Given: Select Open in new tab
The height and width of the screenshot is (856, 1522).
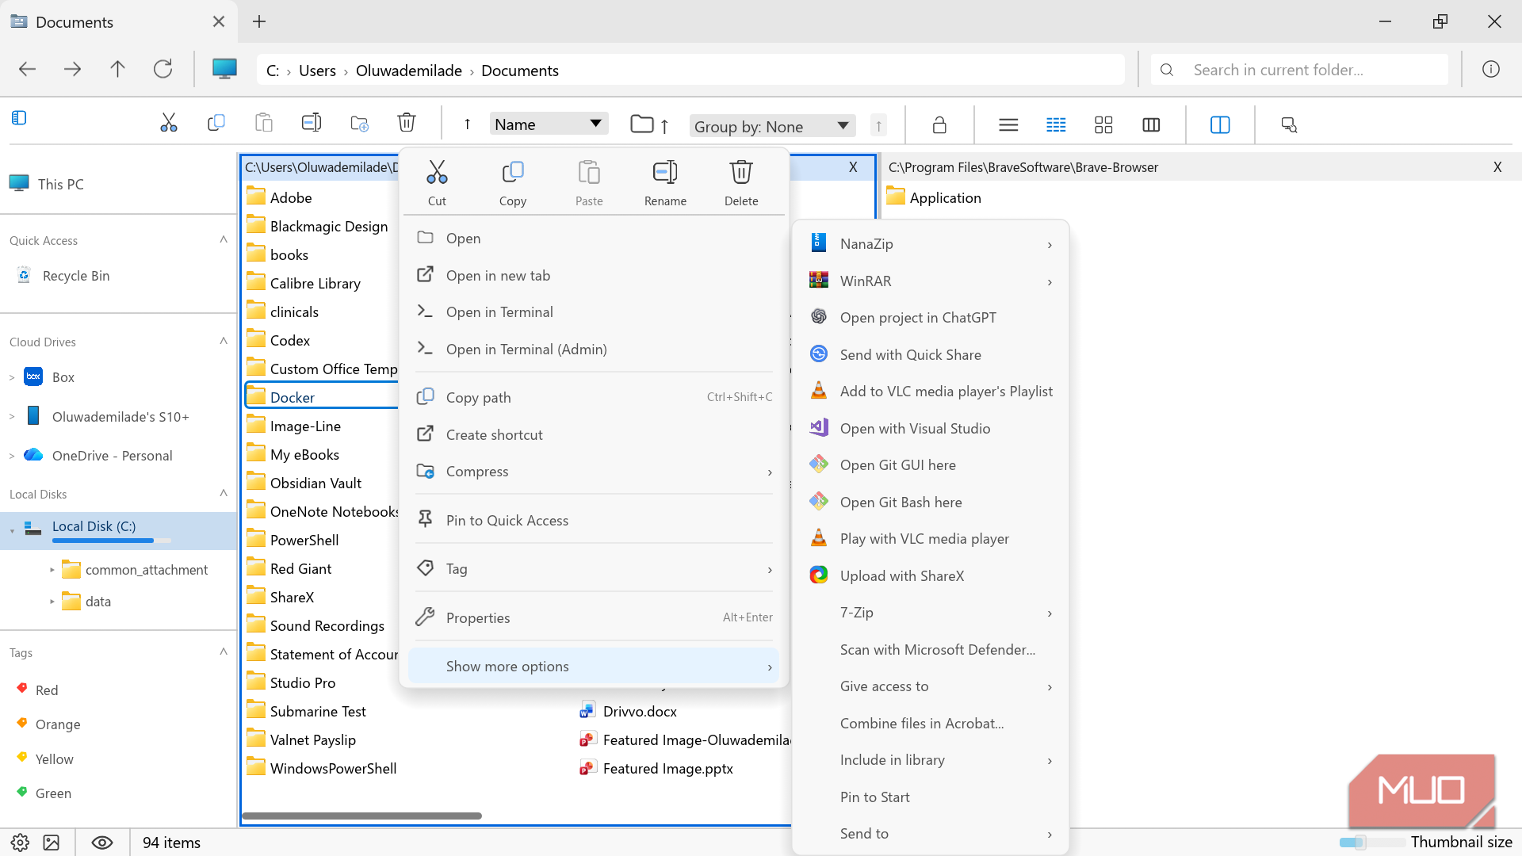Looking at the screenshot, I should 498,275.
